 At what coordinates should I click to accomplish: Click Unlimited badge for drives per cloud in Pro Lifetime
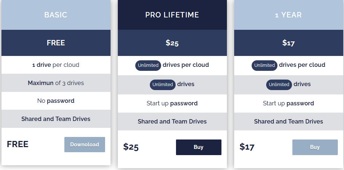(148, 65)
